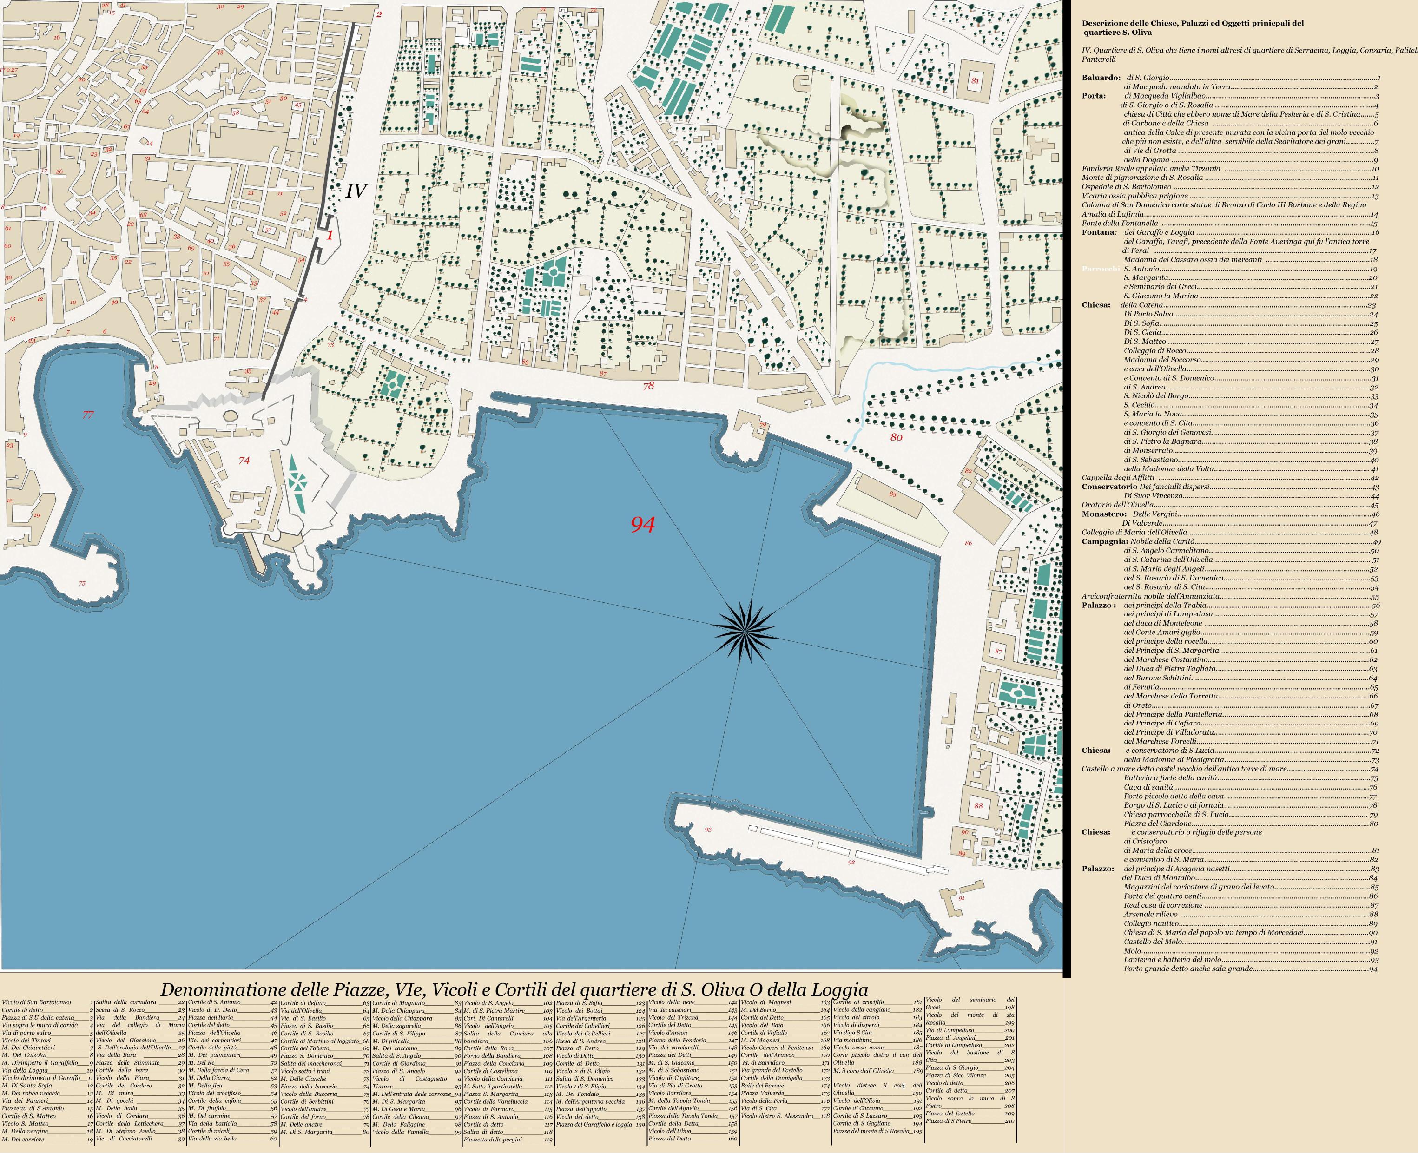The width and height of the screenshot is (1418, 1153).
Task: Click the red 80 piazza label
Action: [x=896, y=437]
